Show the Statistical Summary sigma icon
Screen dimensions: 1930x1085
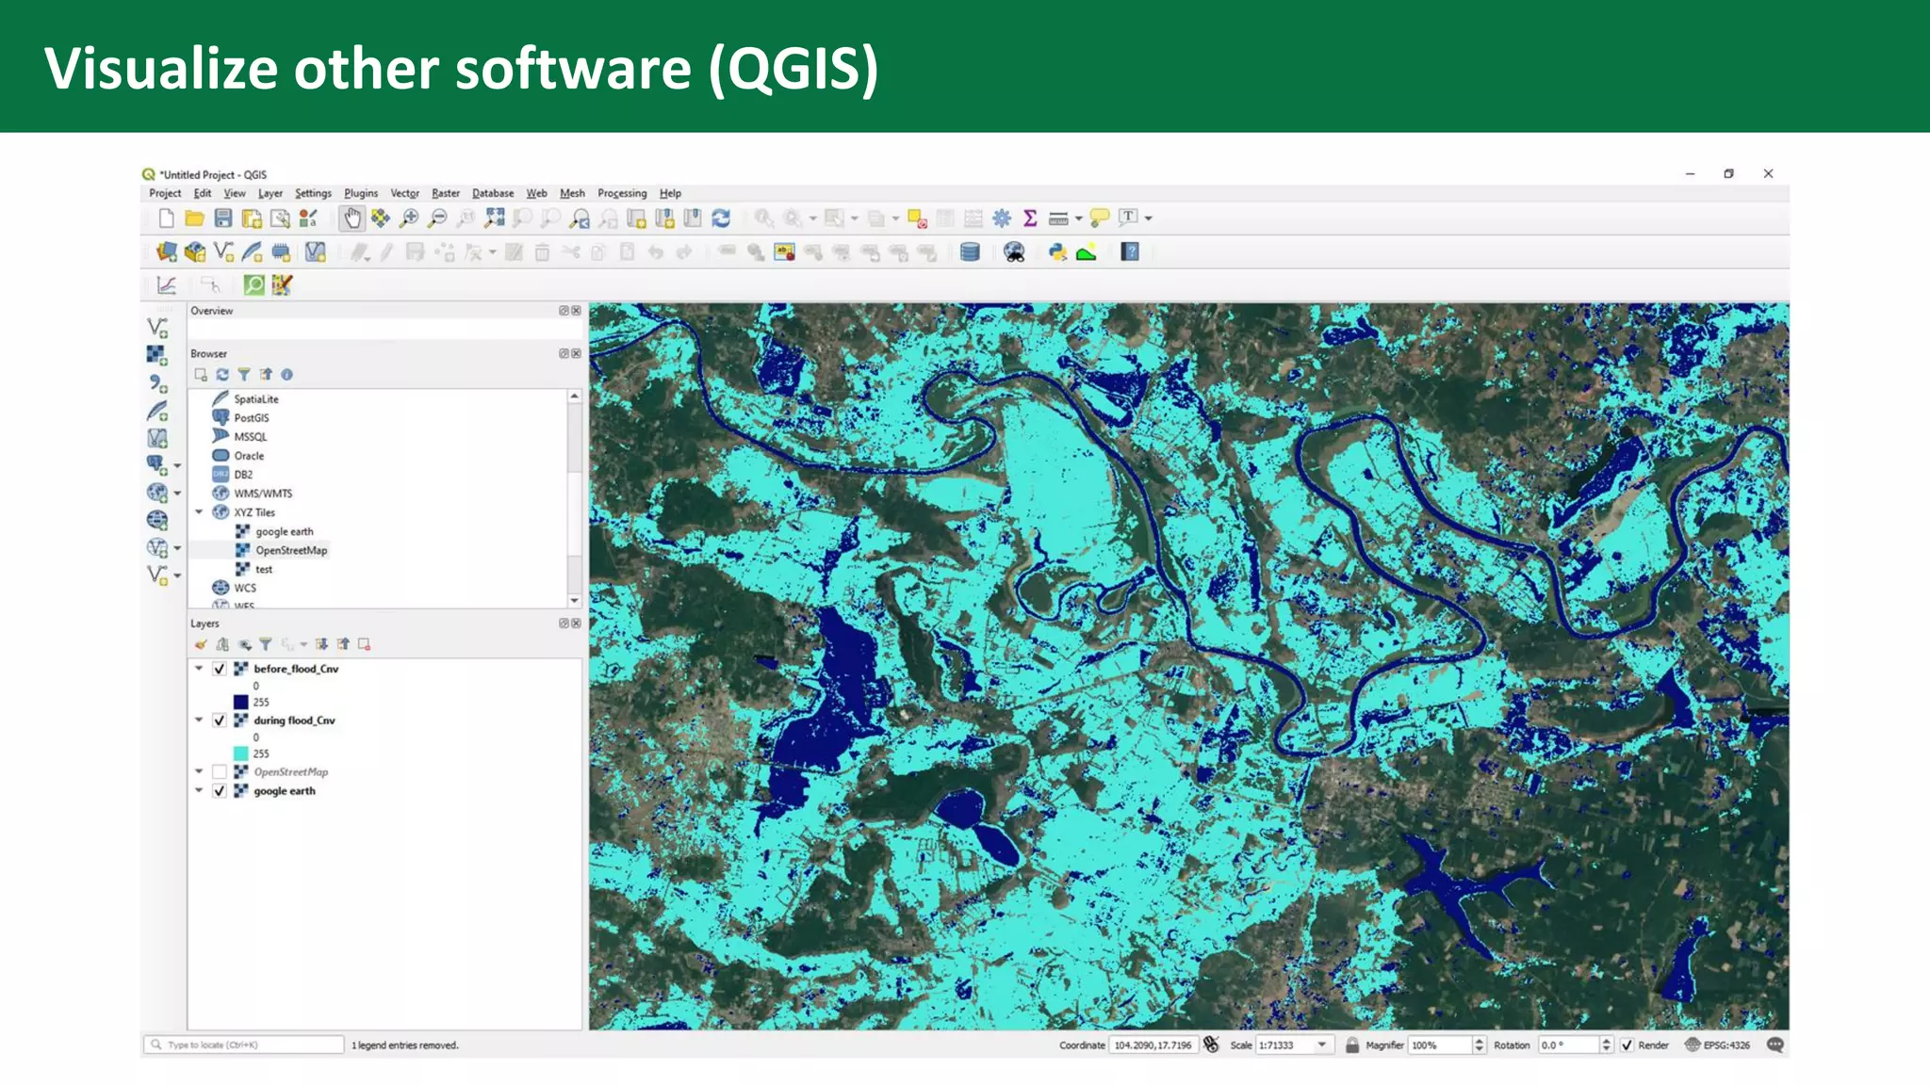(1030, 219)
